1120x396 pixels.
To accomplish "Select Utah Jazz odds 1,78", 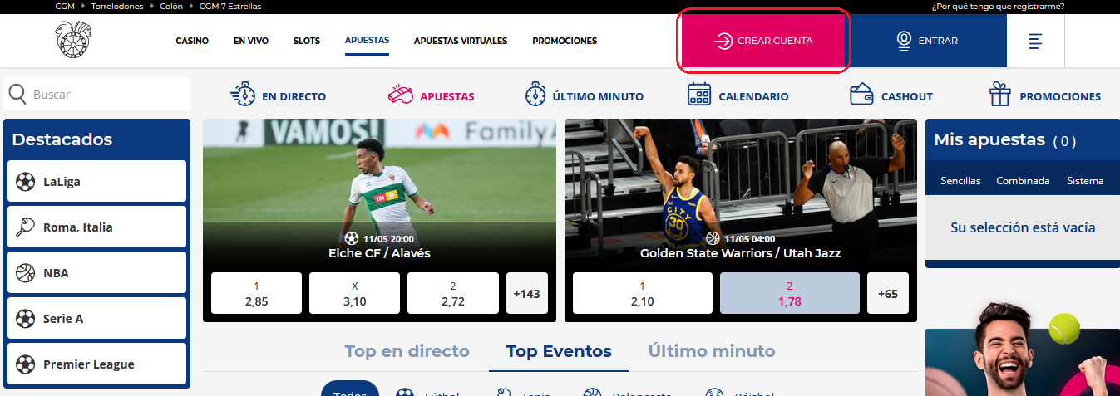I will tap(789, 293).
